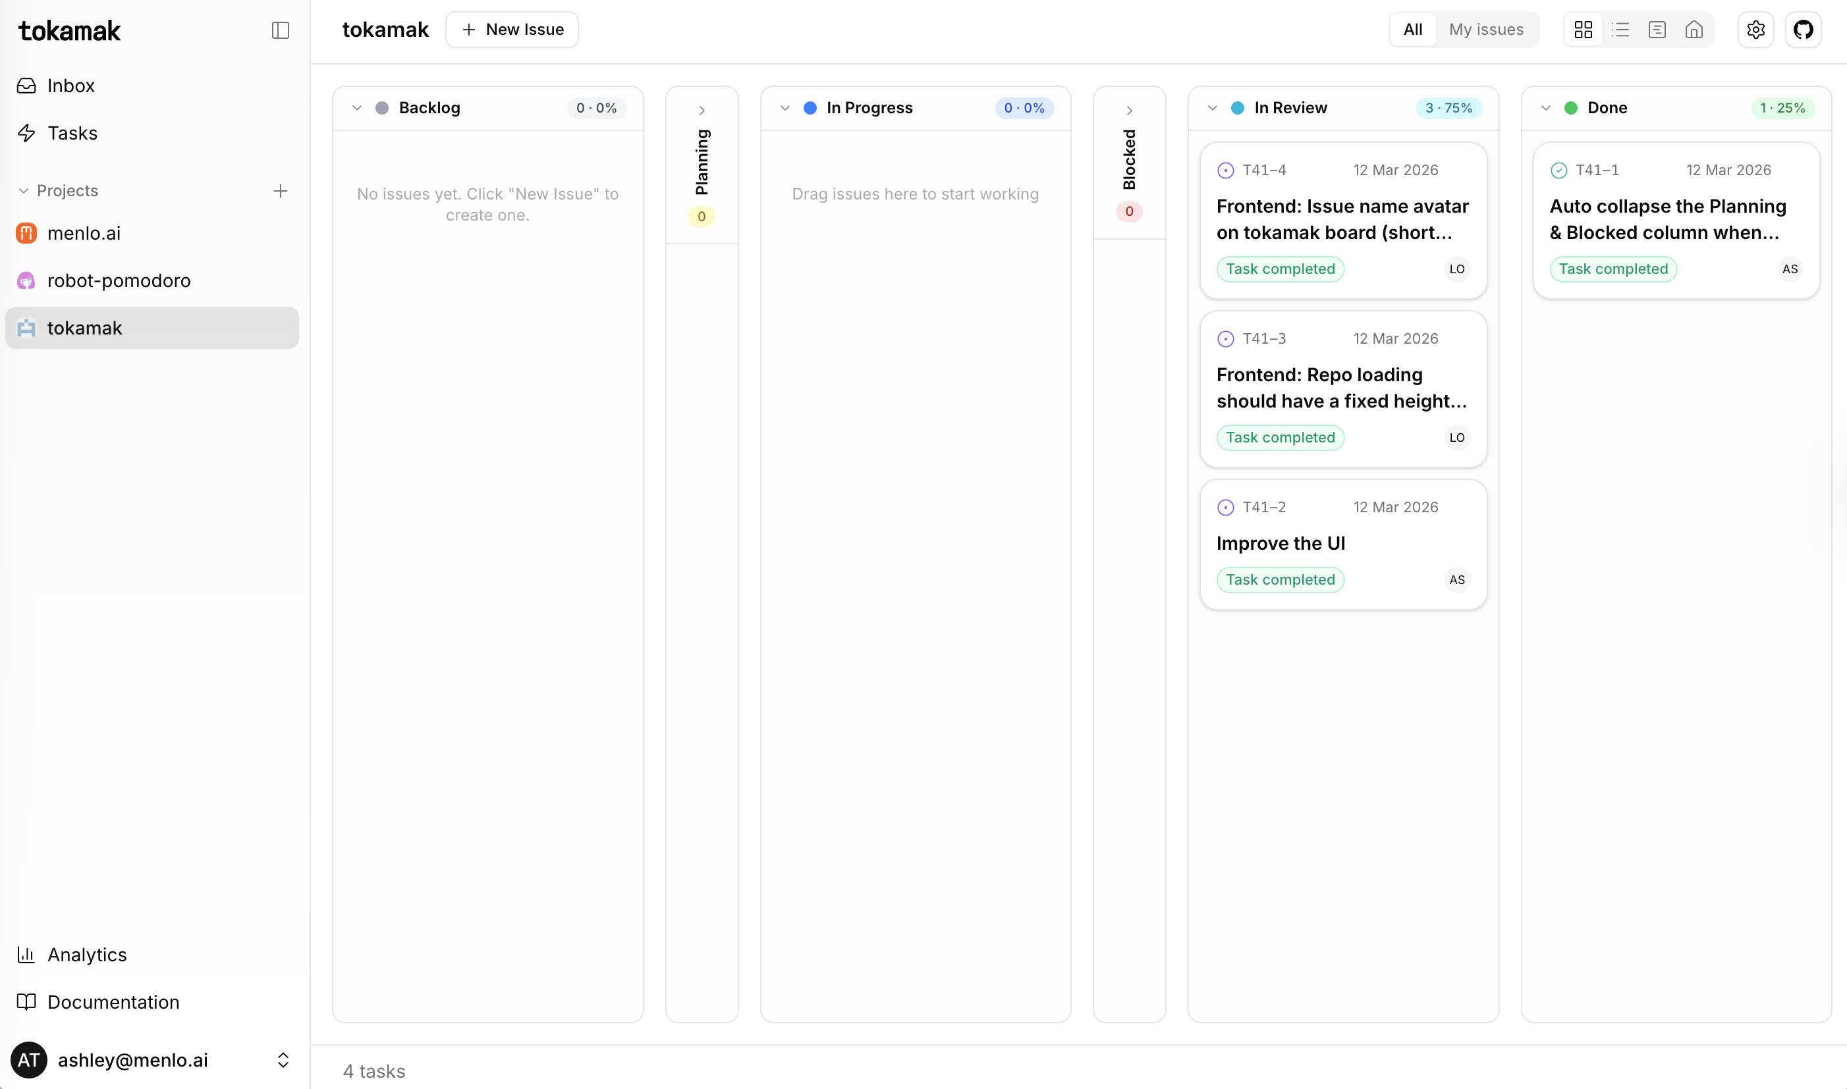Add a new project with plus icon
This screenshot has width=1847, height=1089.
280,191
